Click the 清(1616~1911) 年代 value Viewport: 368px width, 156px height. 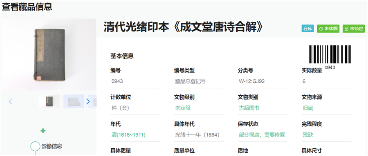click(128, 135)
